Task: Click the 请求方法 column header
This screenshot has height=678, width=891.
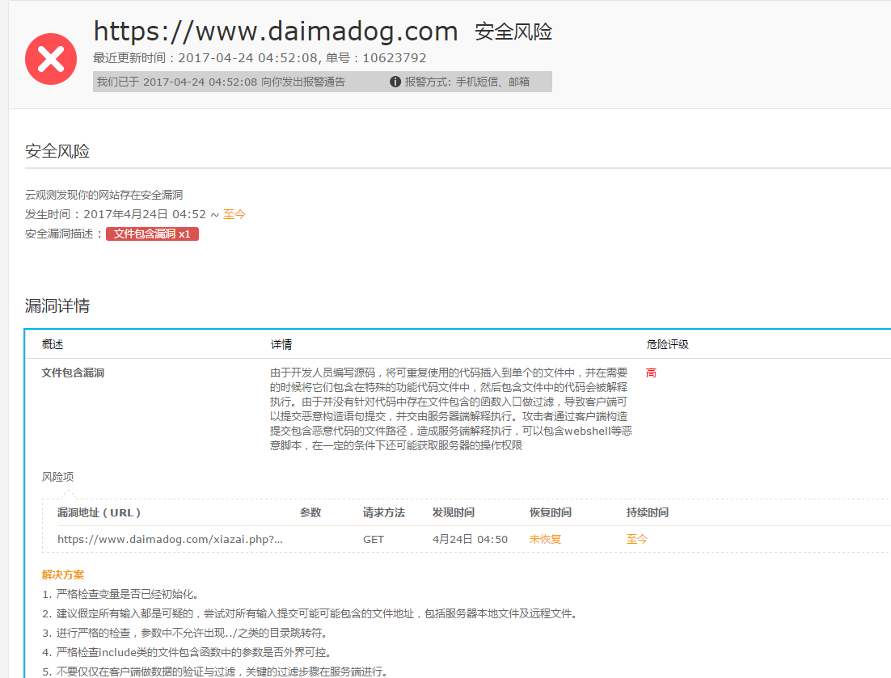Action: point(383,512)
